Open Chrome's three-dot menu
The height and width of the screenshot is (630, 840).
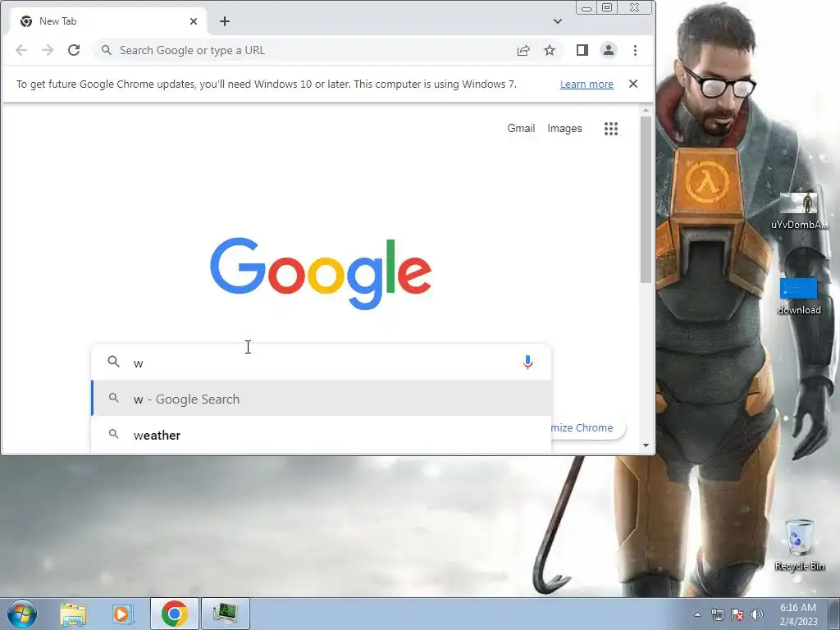pyautogui.click(x=636, y=50)
